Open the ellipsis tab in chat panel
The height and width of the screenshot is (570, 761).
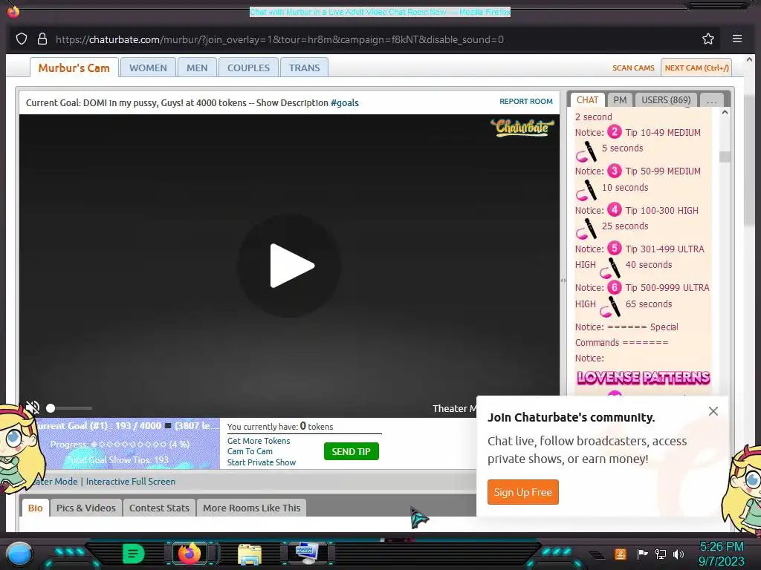click(712, 100)
